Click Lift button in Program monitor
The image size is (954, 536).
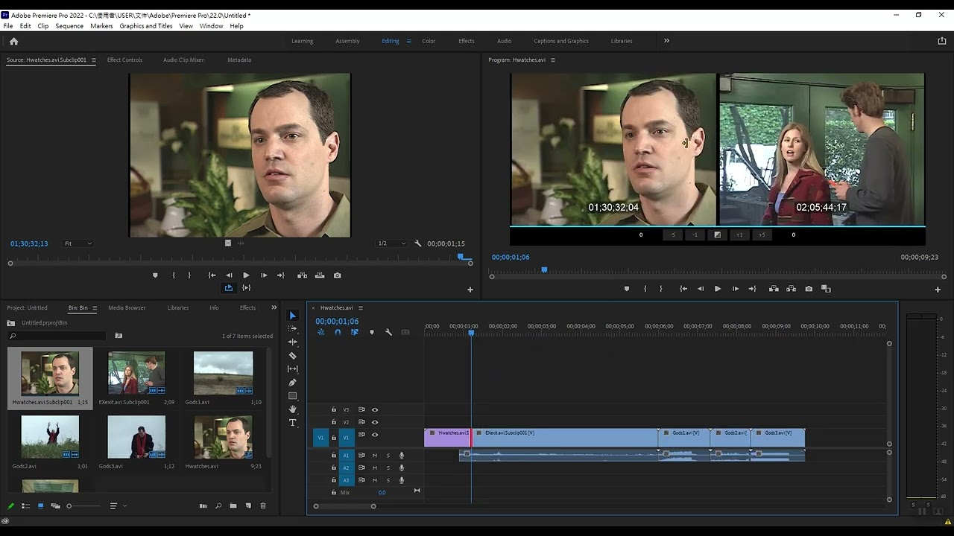(774, 289)
